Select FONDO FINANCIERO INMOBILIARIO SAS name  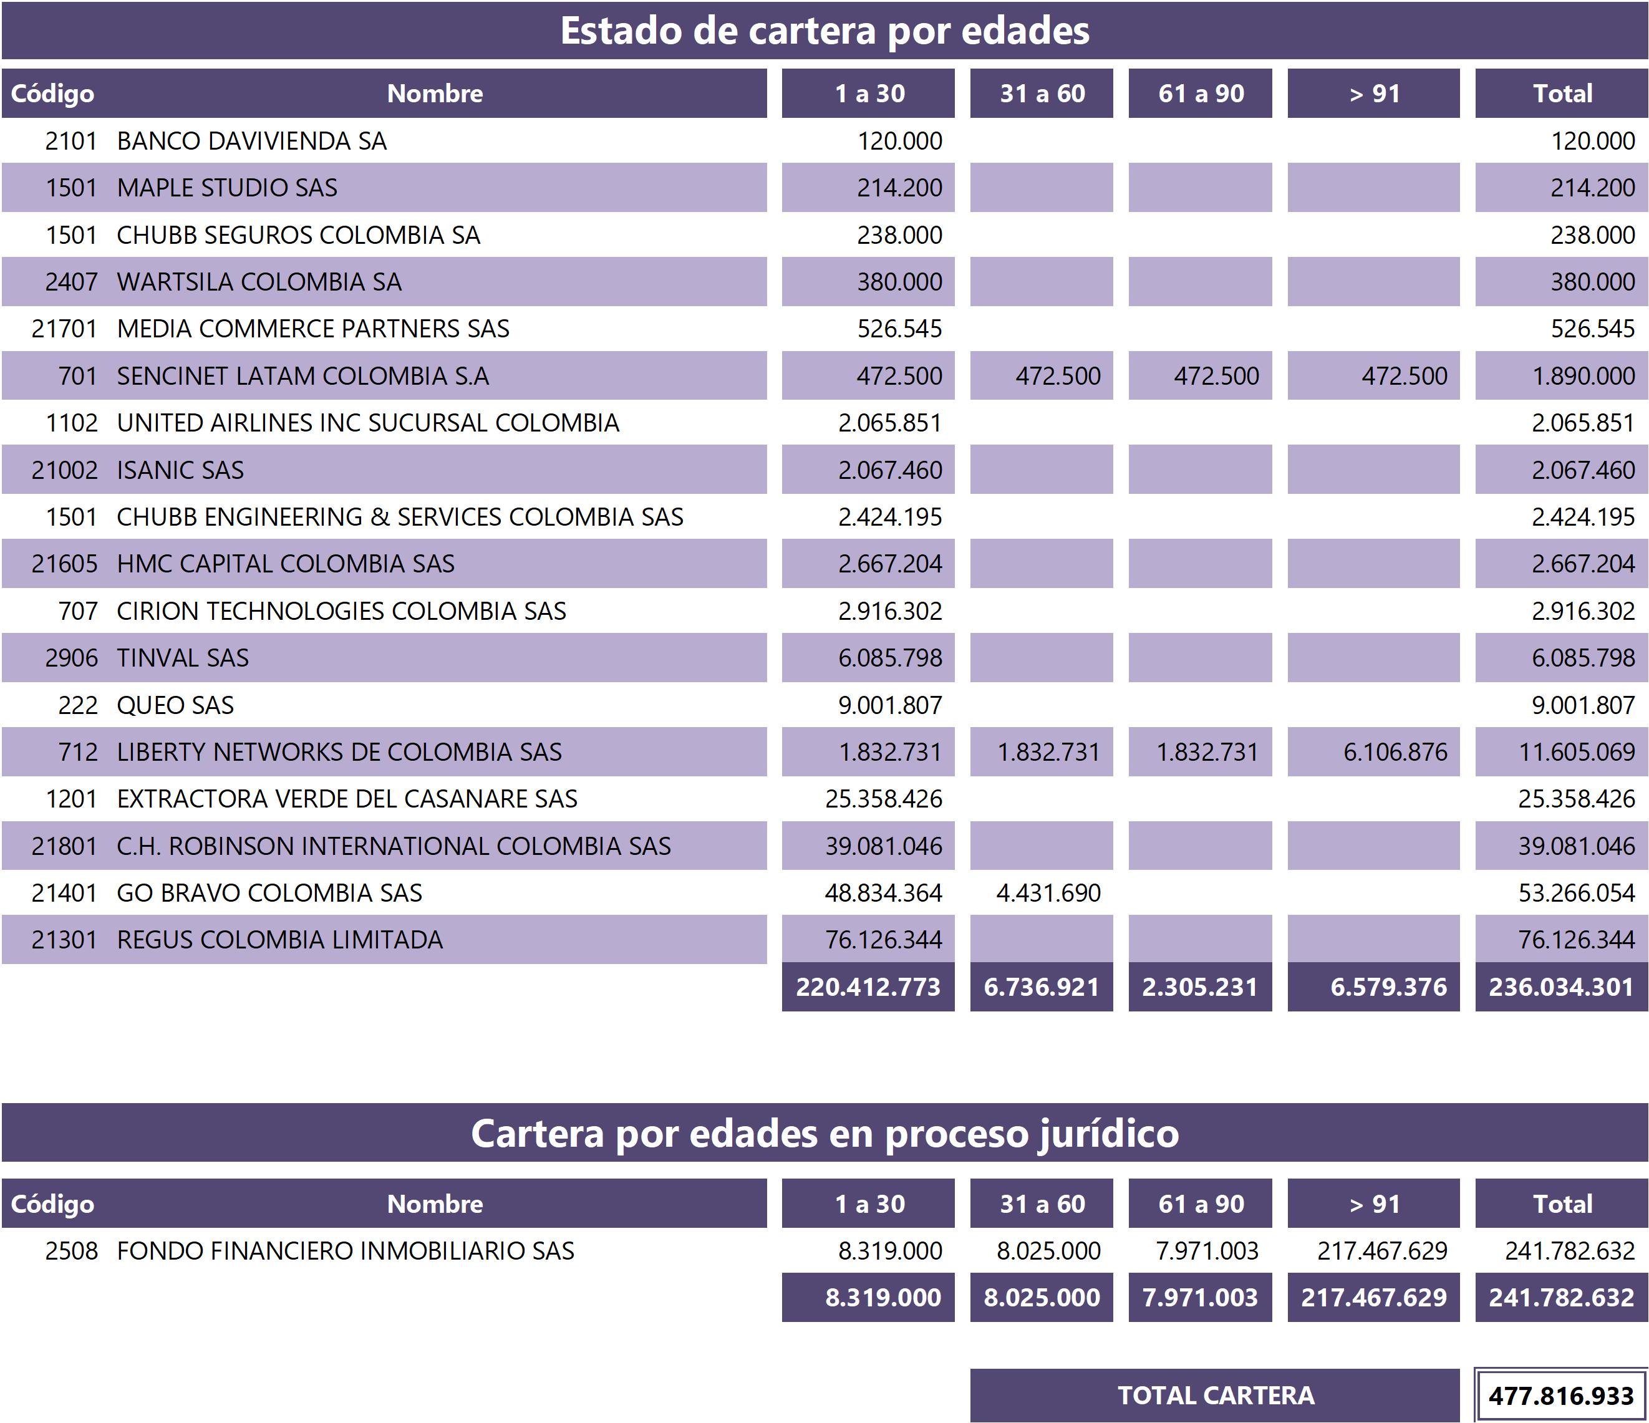pos(345,1251)
